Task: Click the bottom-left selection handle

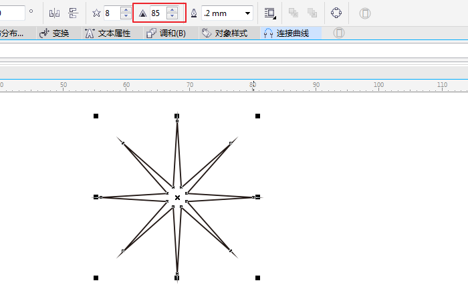Action: 96,278
